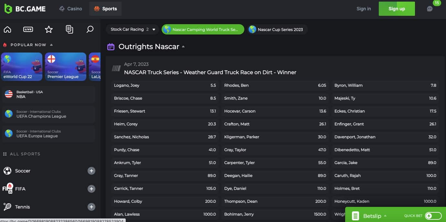Image resolution: width=446 pixels, height=222 pixels.
Task: Click the BC.GAME logo
Action: tap(25, 9)
